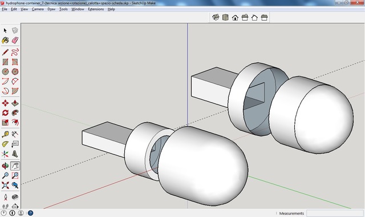The image size is (365, 217).
Task: Select the Rectangle tool
Action: click(x=5, y=62)
